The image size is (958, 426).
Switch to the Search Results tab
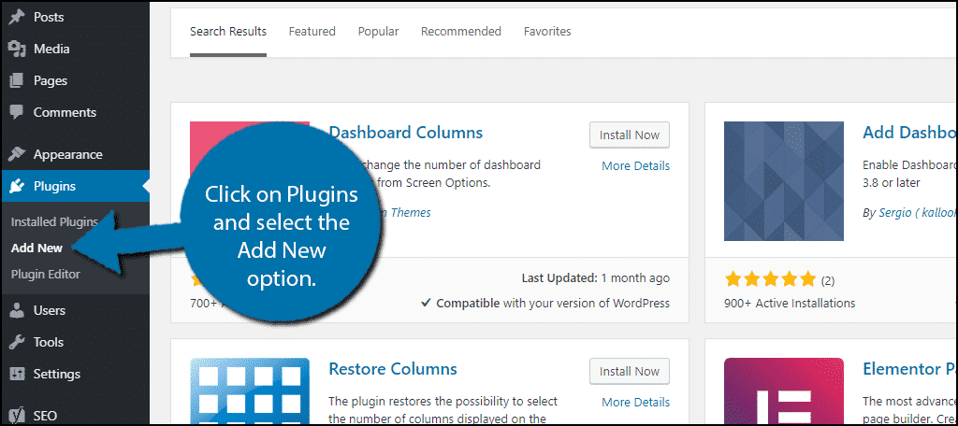228,31
